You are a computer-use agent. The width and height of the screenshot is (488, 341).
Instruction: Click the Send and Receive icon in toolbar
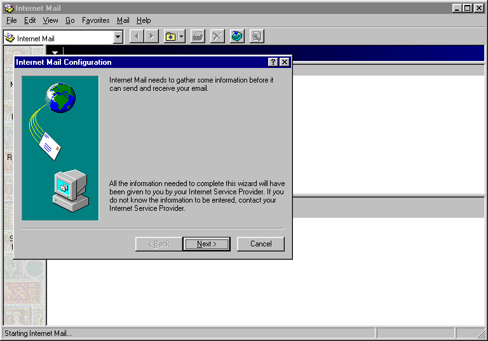[237, 37]
